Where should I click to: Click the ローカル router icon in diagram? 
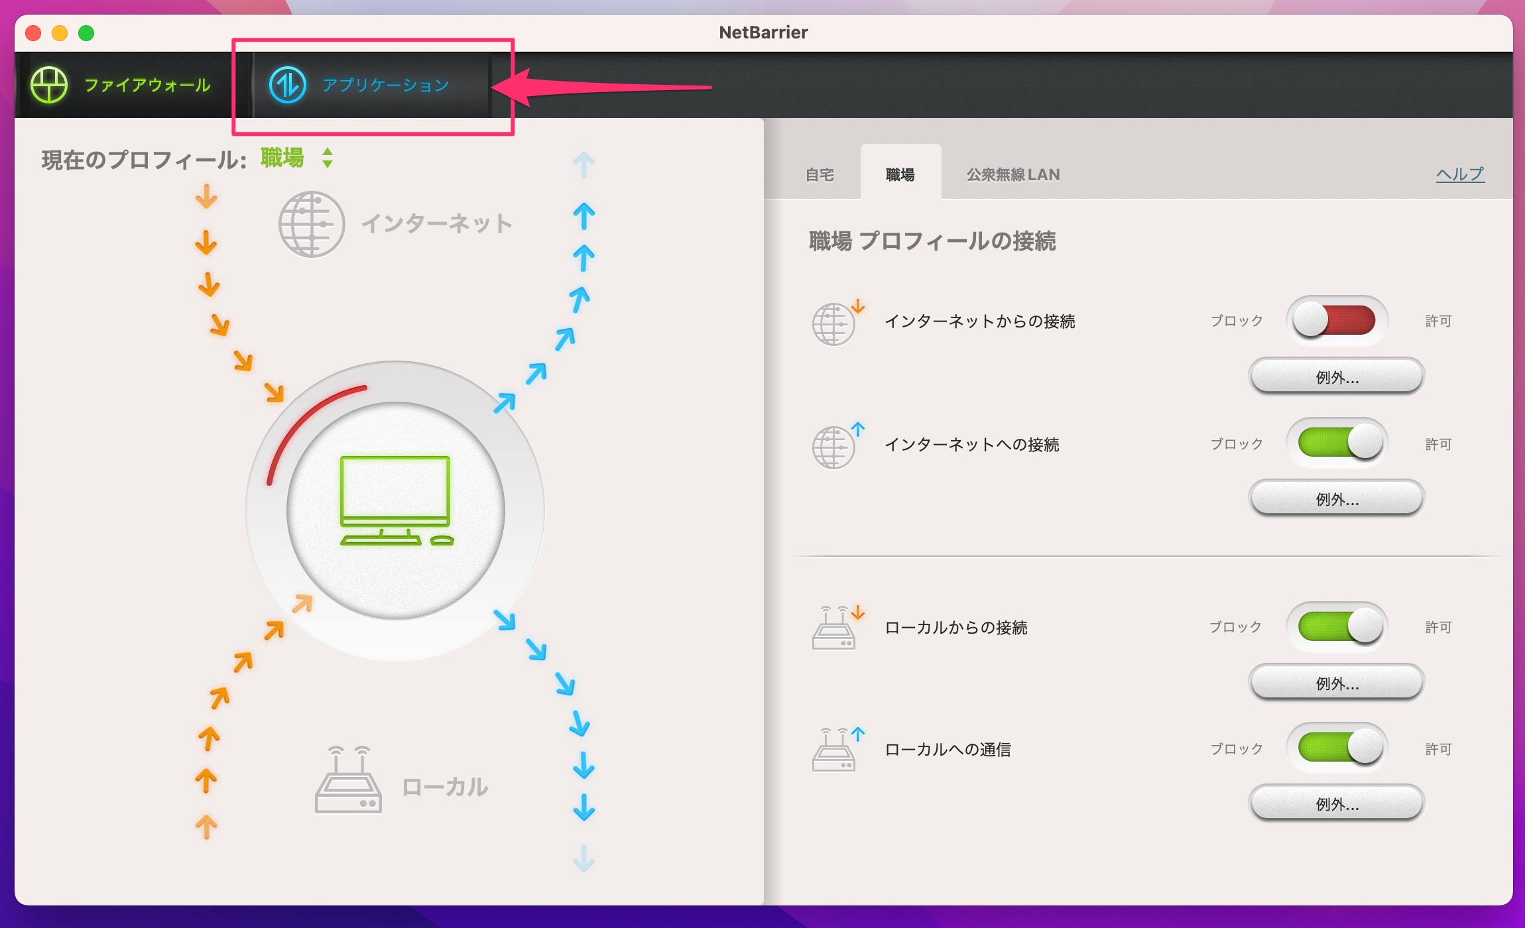(x=348, y=780)
